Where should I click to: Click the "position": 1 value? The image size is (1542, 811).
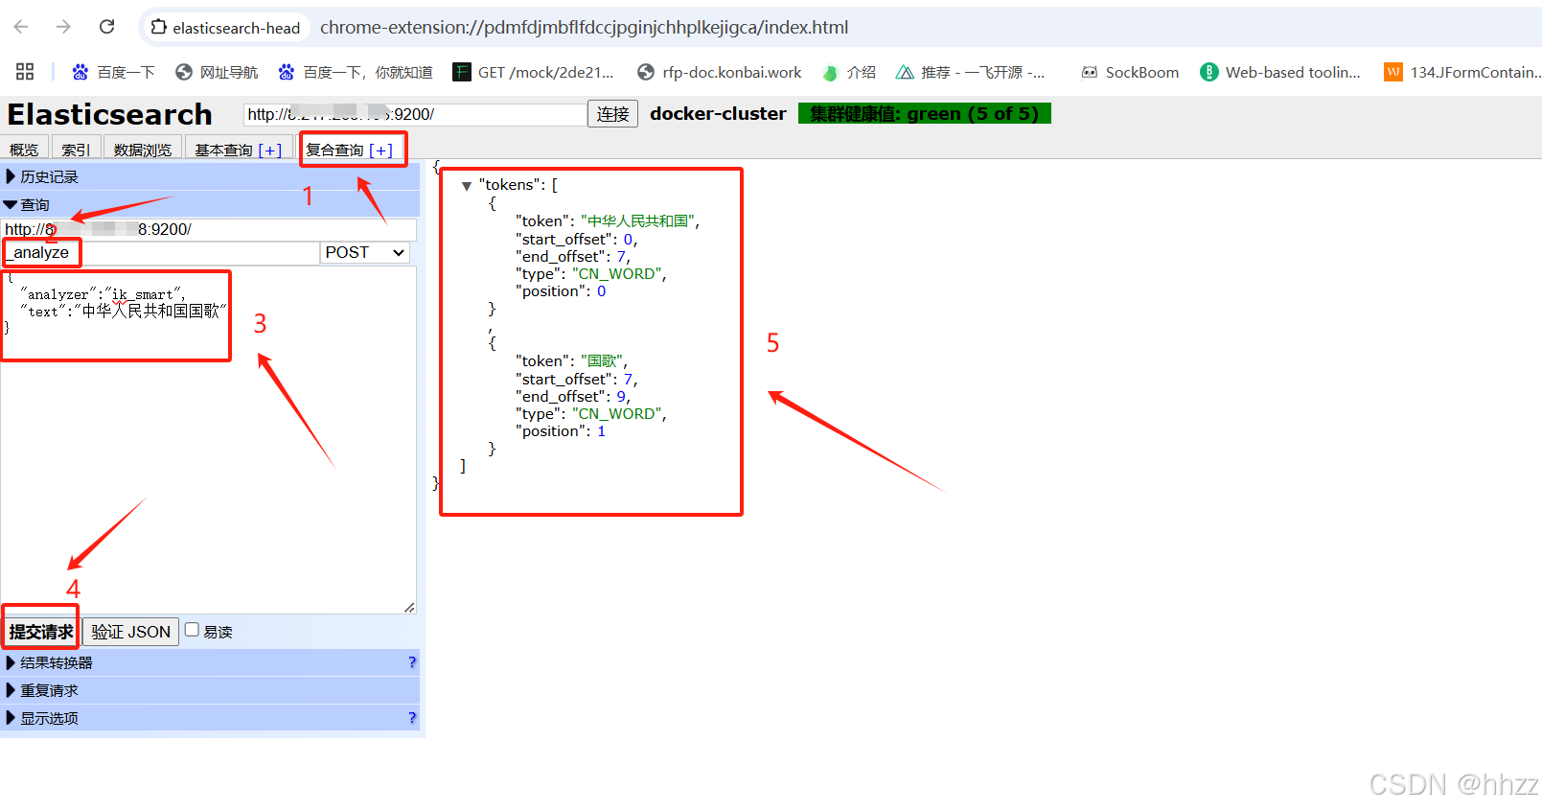click(601, 431)
